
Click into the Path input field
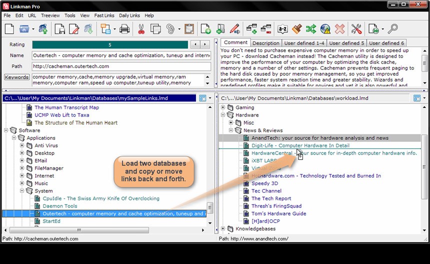coord(121,66)
